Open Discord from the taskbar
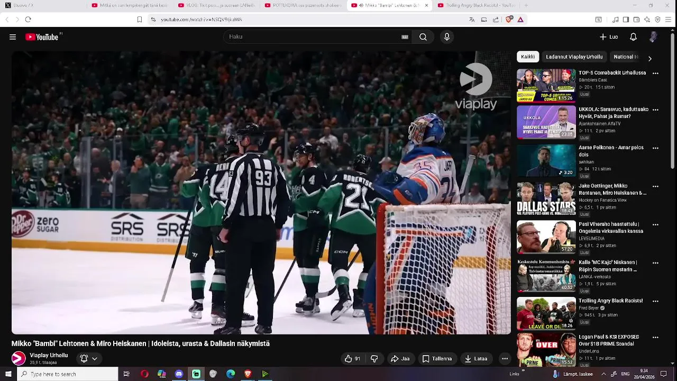Viewport: 677px width, 381px height. (179, 374)
